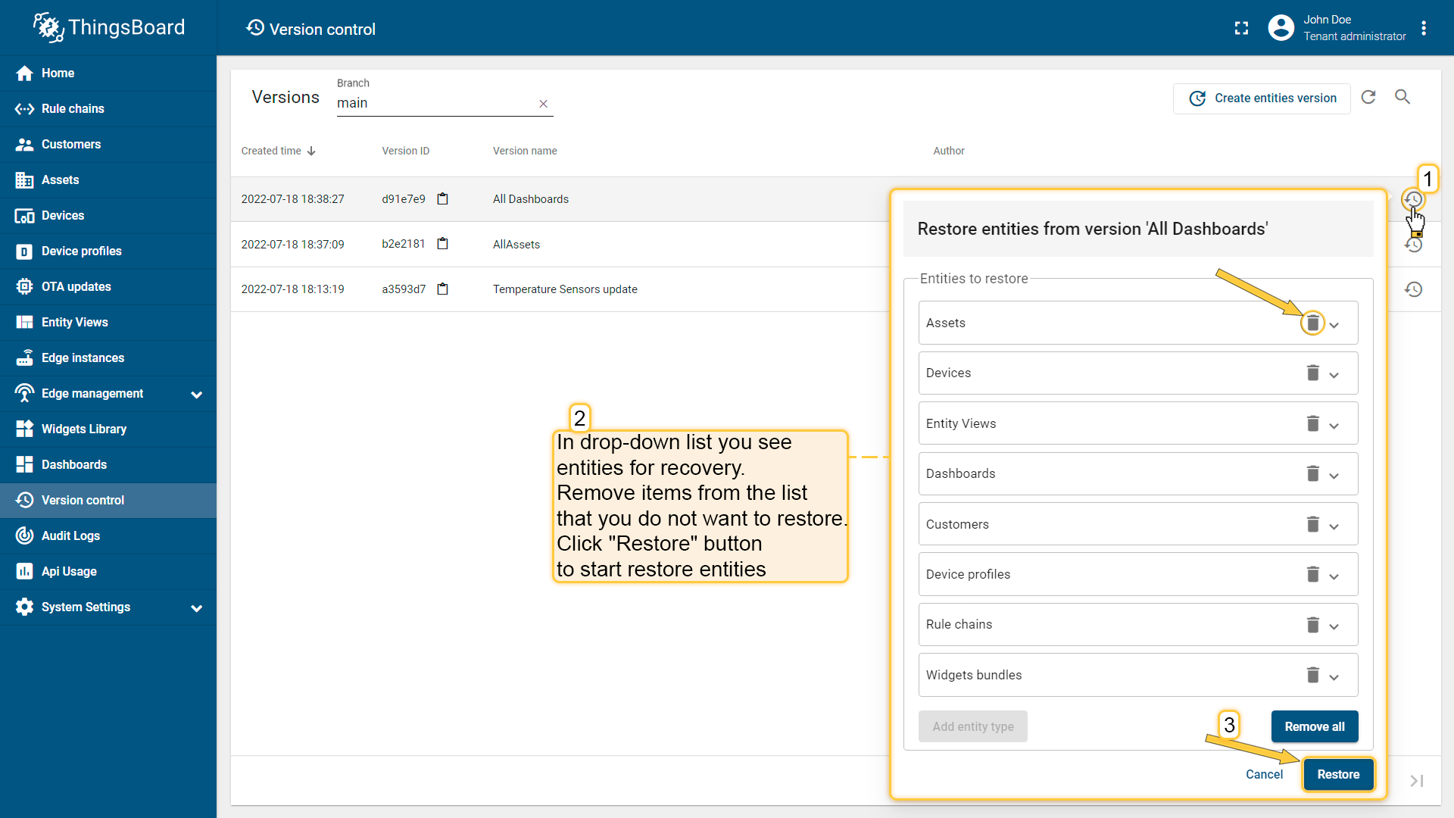
Task: Open Customers in sidebar
Action: [108, 144]
